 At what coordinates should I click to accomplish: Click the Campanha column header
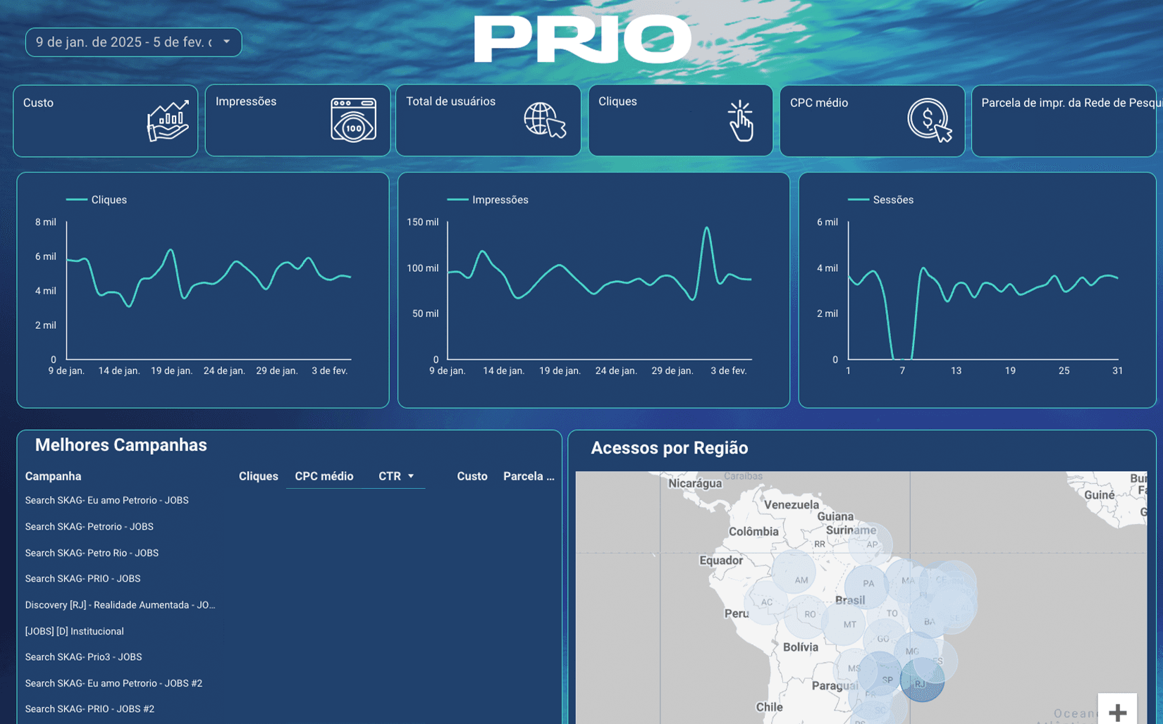(53, 476)
